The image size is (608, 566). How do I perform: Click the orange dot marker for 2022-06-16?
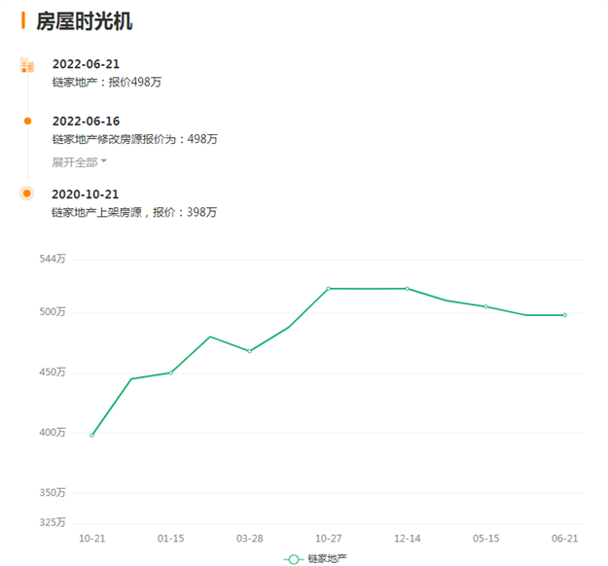click(27, 121)
